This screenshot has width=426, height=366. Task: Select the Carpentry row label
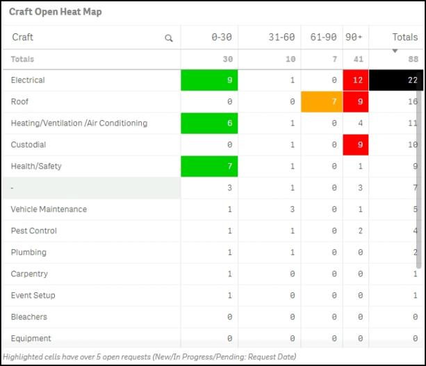coord(29,274)
